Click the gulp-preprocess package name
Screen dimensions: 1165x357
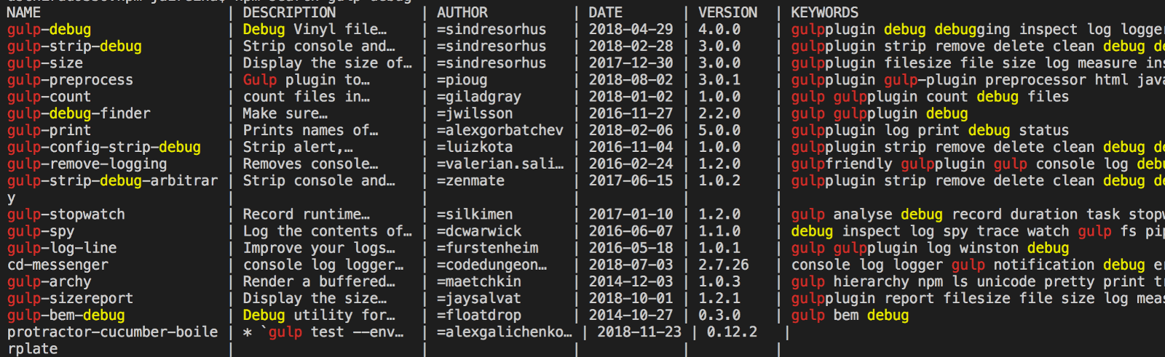click(70, 80)
